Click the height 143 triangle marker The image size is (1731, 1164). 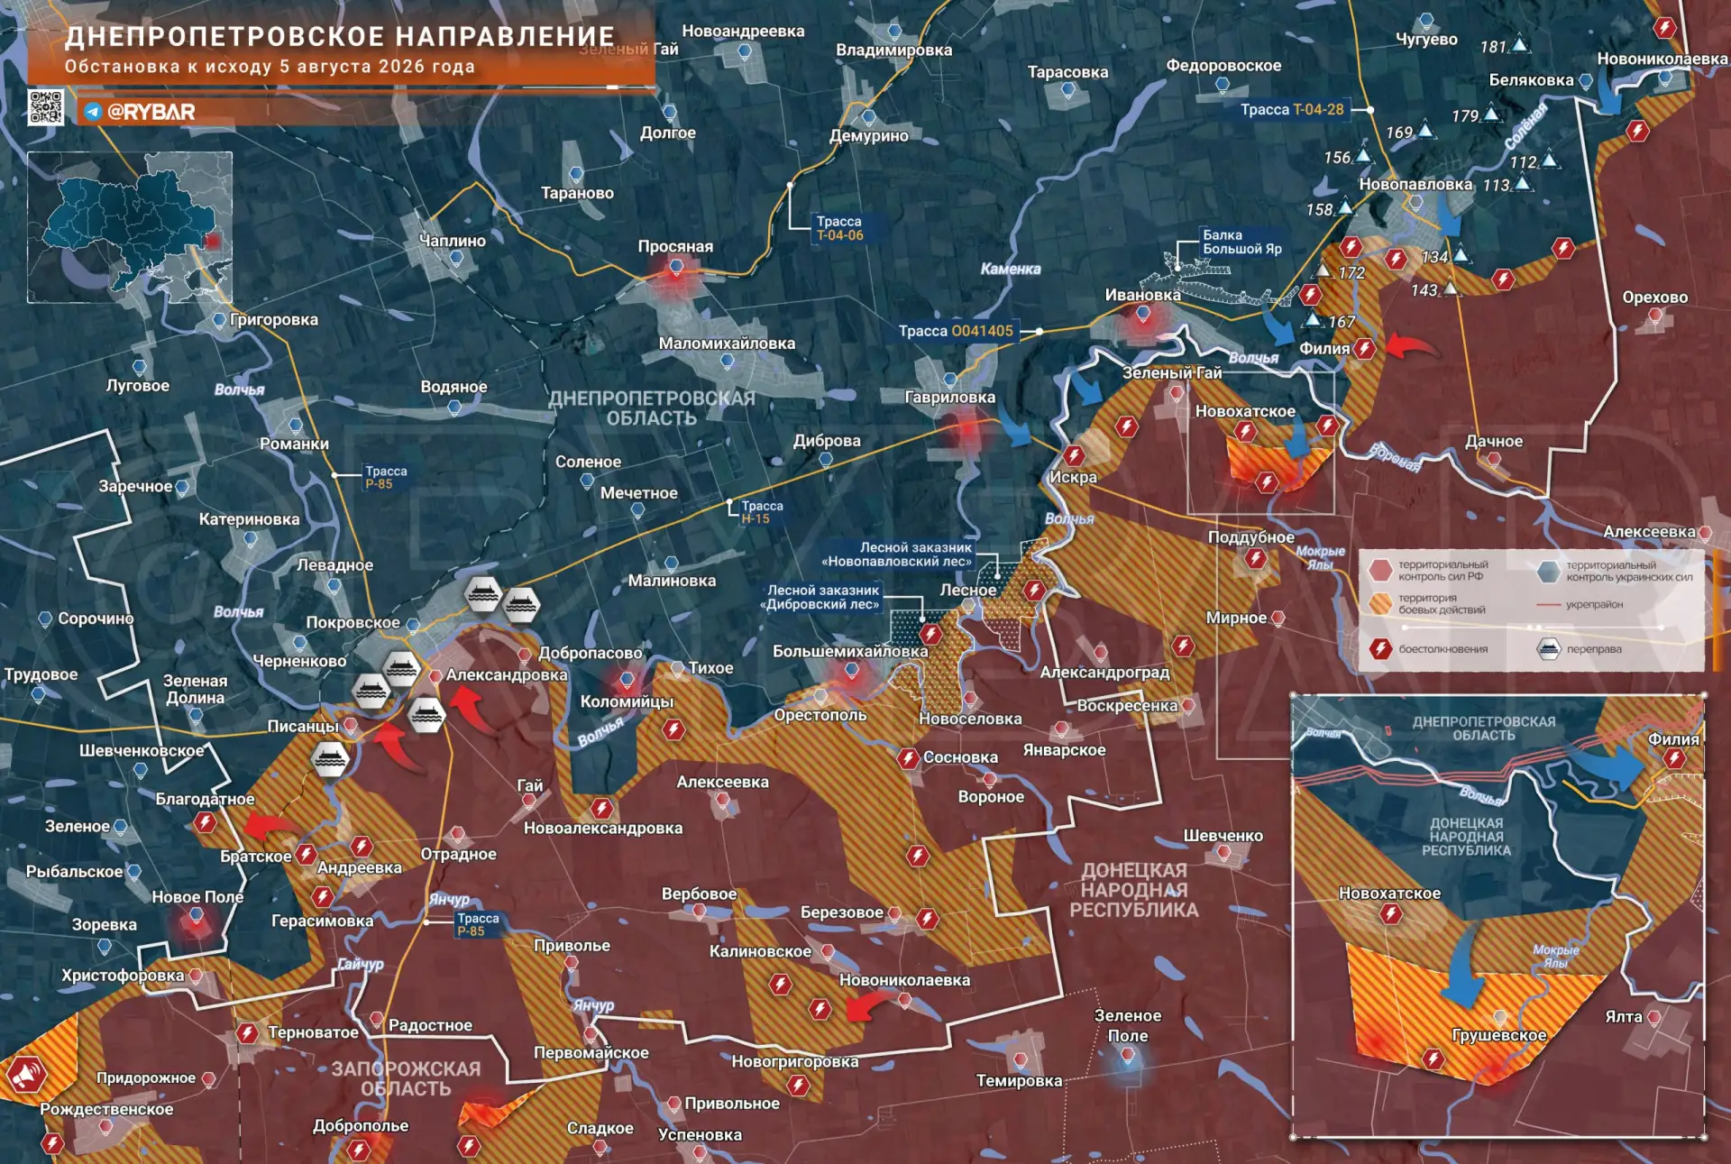coord(1450,289)
